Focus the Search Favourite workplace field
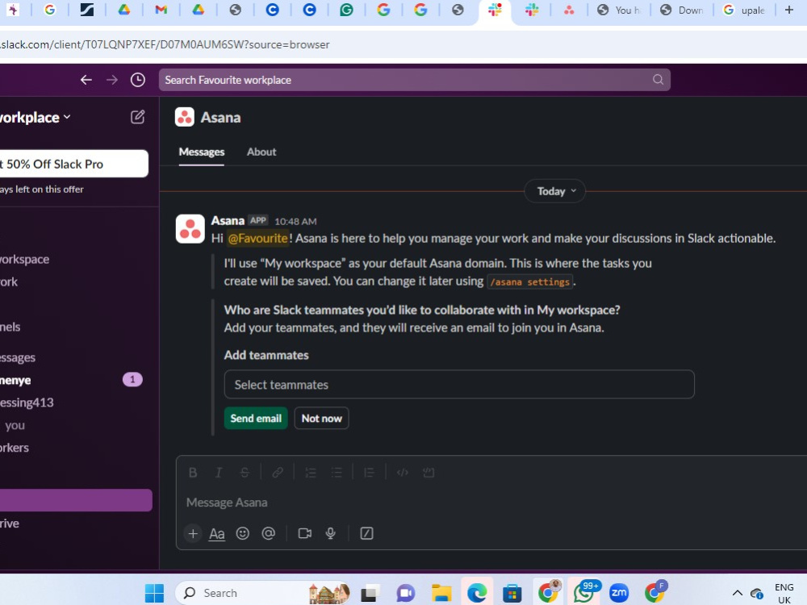The height and width of the screenshot is (605, 807). click(x=414, y=80)
